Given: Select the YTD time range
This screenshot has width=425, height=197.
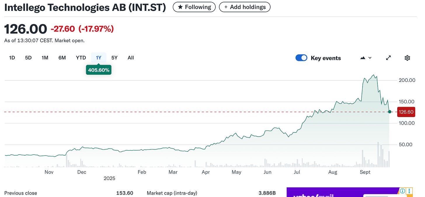Looking at the screenshot, I should [x=81, y=58].
